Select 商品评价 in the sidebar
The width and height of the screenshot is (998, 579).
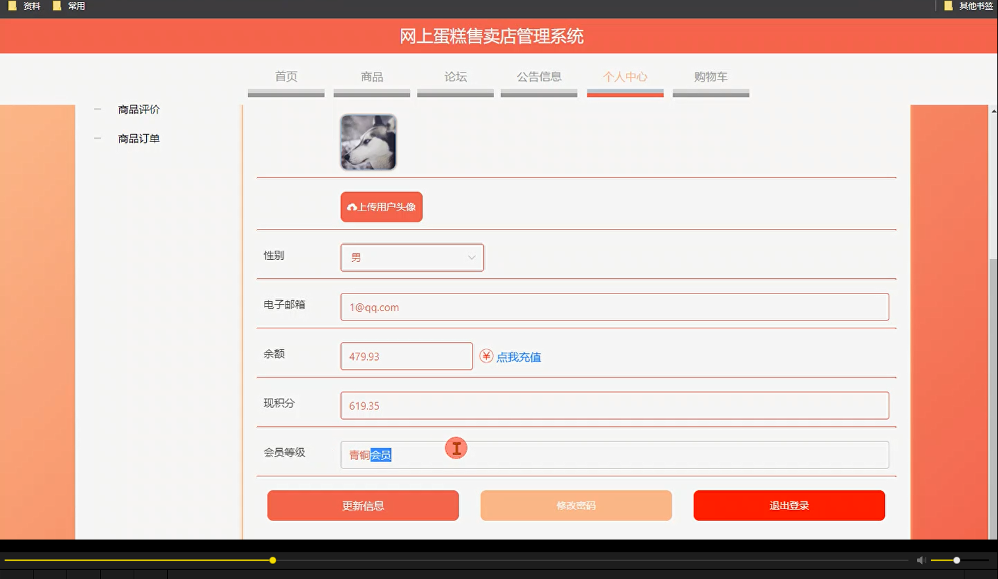pyautogui.click(x=139, y=109)
